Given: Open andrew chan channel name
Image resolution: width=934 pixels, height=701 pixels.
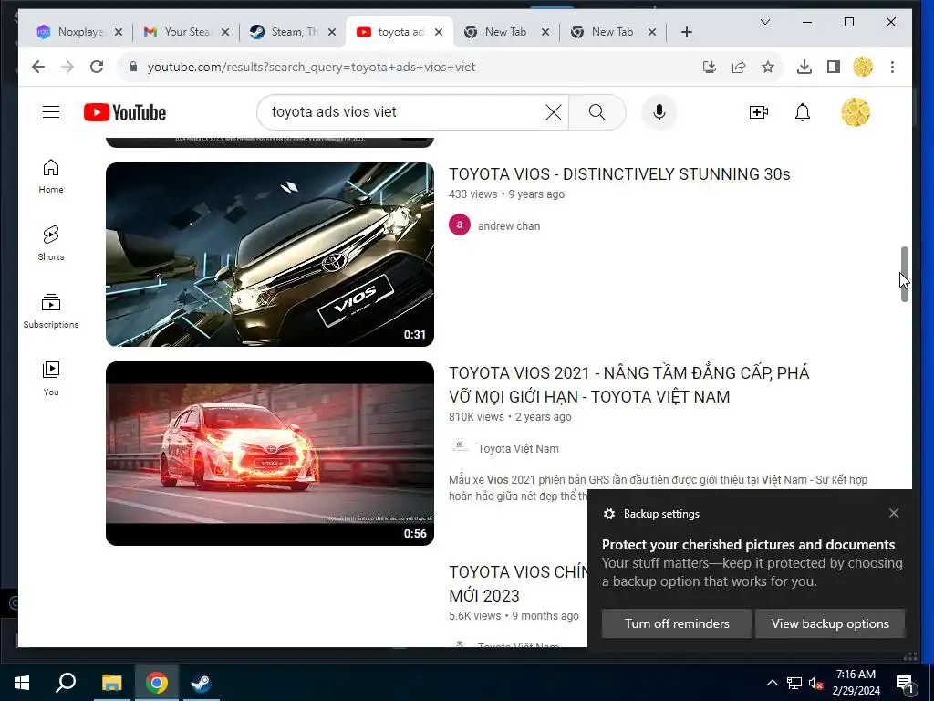Looking at the screenshot, I should click(509, 226).
